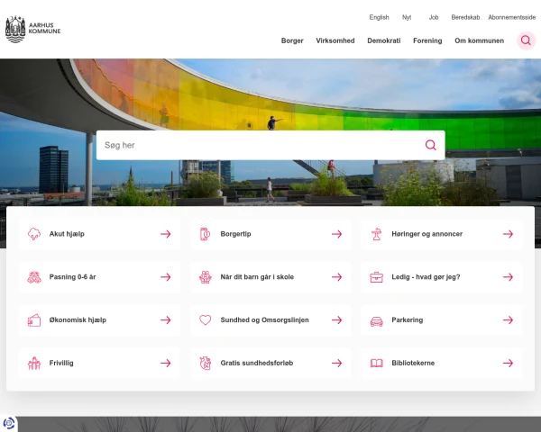Click the arrow on the Sundhed og Omsorgslinjen card

[336, 320]
